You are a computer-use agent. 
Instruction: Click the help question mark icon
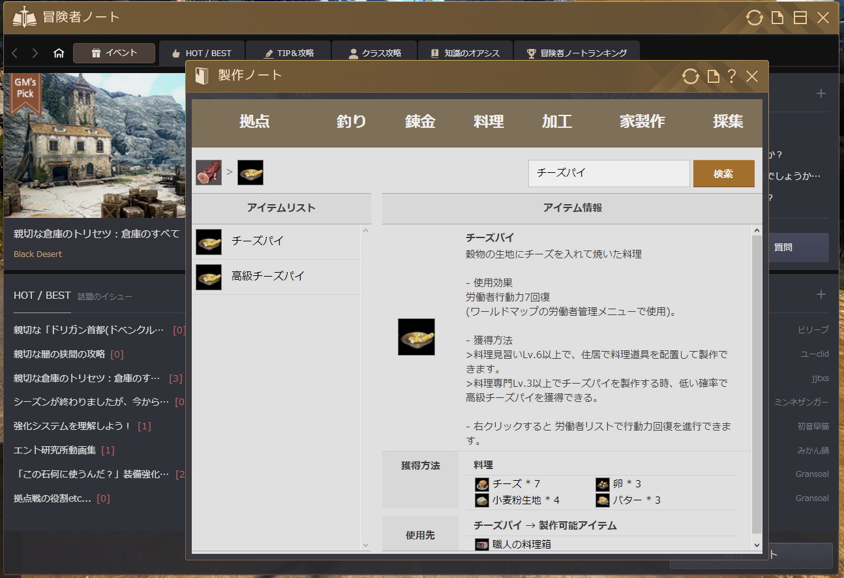point(732,76)
